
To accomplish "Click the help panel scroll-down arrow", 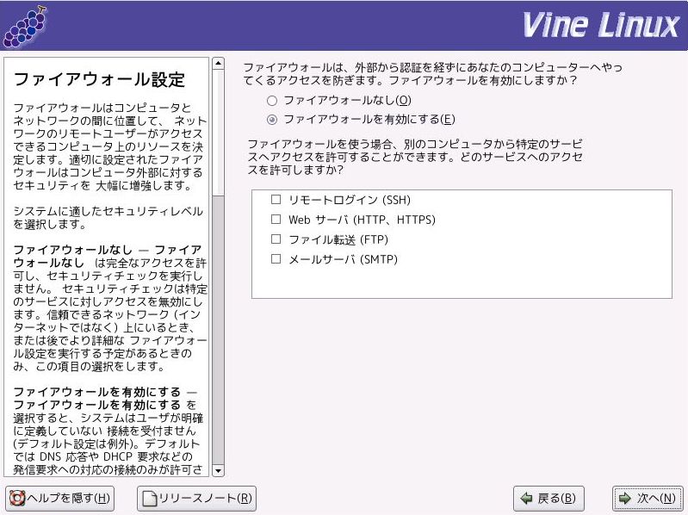I will [218, 471].
